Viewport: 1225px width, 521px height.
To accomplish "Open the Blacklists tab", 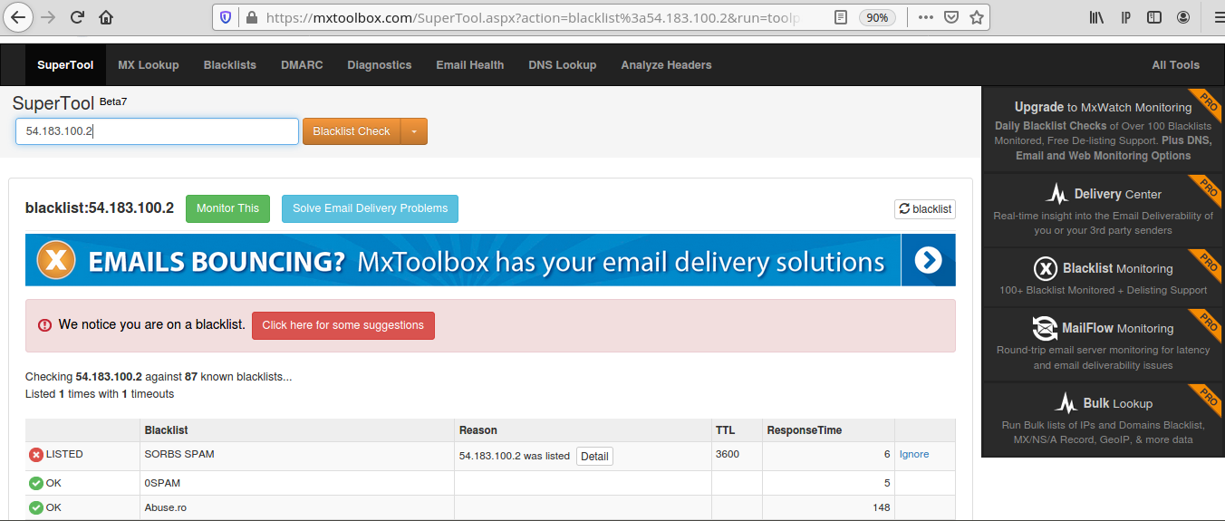I will [x=230, y=64].
